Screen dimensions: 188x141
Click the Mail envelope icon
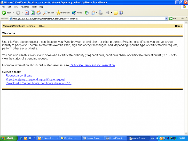click(93, 13)
